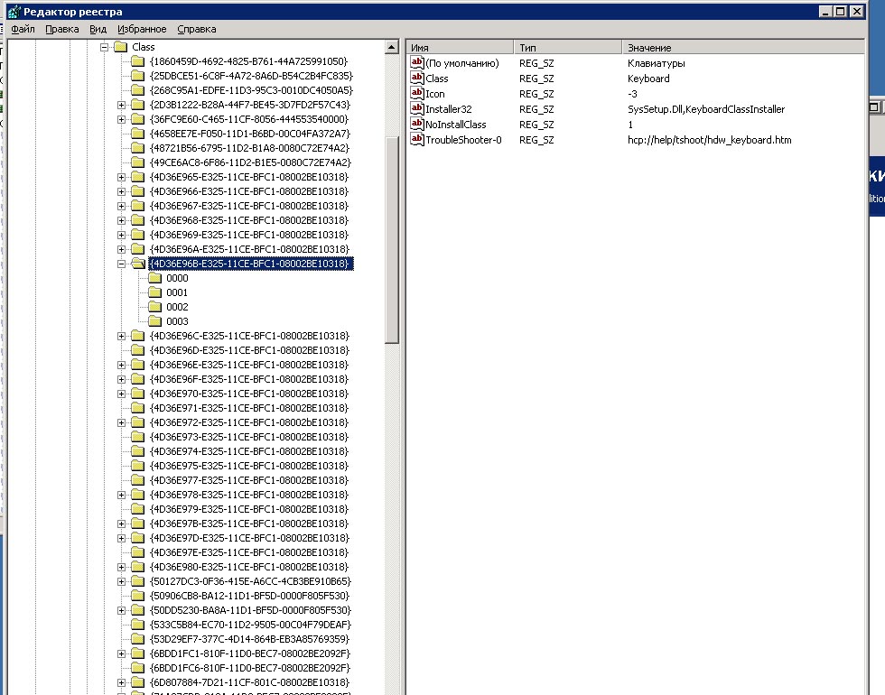
Task: Click the Class folder icon
Action: coord(121,47)
